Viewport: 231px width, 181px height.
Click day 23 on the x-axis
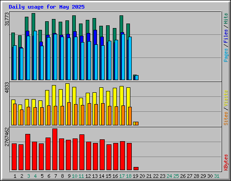point(162,176)
